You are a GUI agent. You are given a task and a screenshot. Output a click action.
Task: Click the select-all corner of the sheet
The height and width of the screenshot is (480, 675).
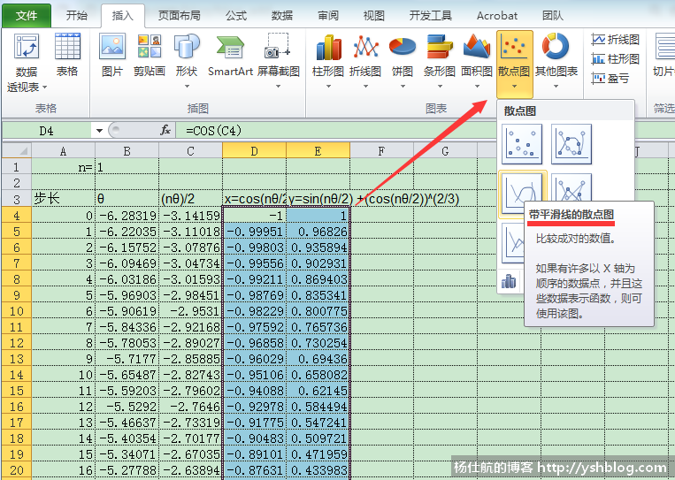click(17, 151)
